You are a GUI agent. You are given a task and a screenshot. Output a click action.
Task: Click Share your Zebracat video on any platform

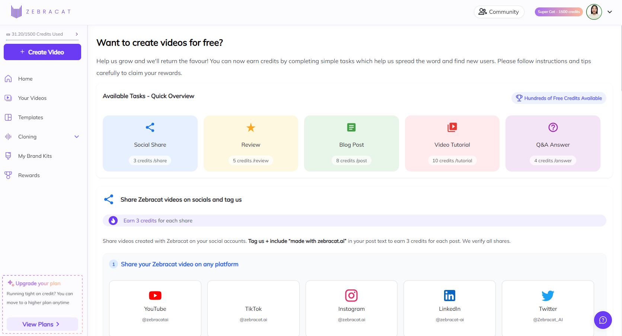[180, 264]
